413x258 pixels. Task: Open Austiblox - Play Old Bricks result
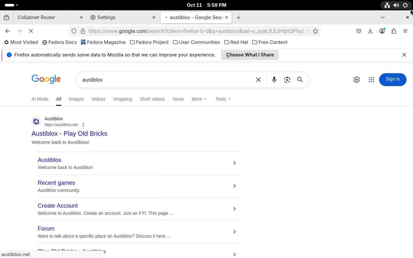(x=69, y=134)
